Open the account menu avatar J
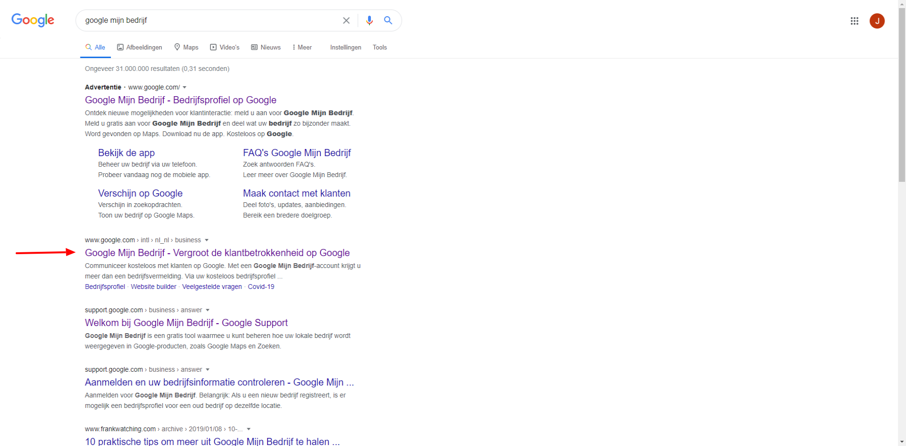Image resolution: width=906 pixels, height=446 pixels. 877,21
